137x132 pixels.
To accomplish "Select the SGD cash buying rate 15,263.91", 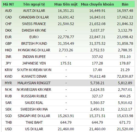I will [x=66, y=116].
